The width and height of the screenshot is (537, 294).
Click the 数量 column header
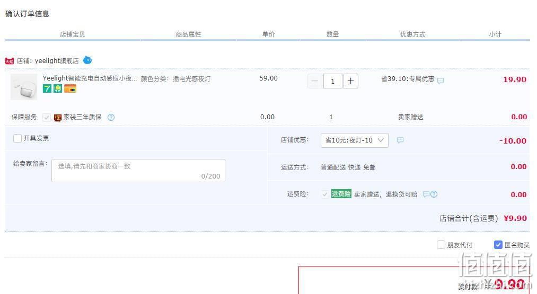[332, 34]
